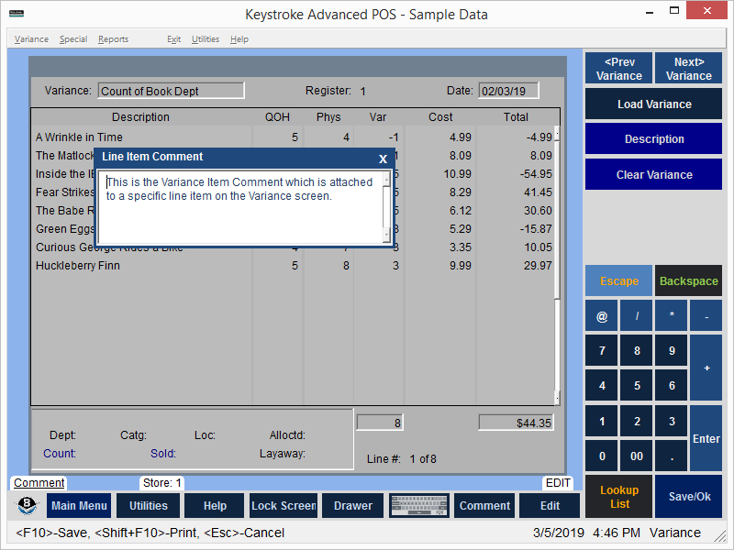The width and height of the screenshot is (734, 550).
Task: Open the Variance menu
Action: (31, 39)
